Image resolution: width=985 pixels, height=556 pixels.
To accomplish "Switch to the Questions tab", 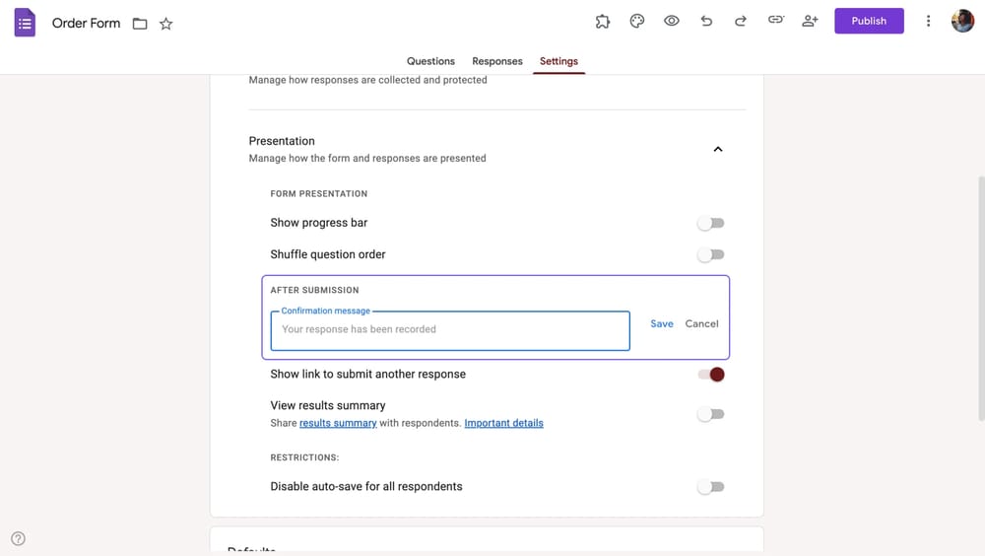I will click(x=430, y=61).
